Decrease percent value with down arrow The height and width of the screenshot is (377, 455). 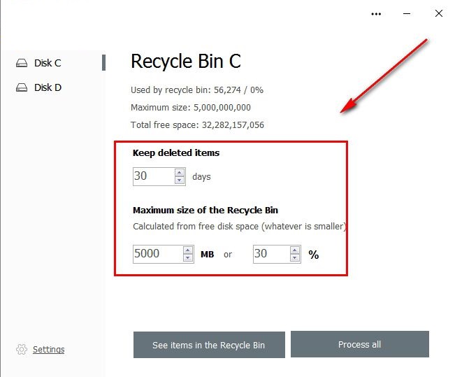(x=295, y=258)
